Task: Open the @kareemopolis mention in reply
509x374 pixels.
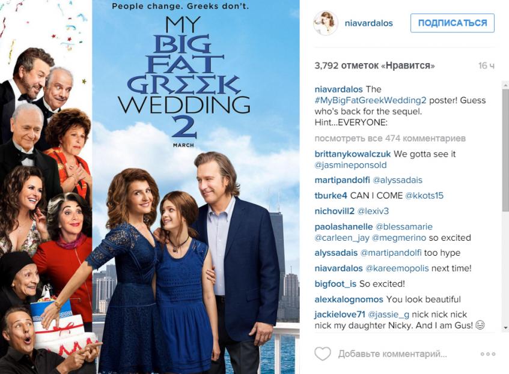Action: [x=397, y=268]
